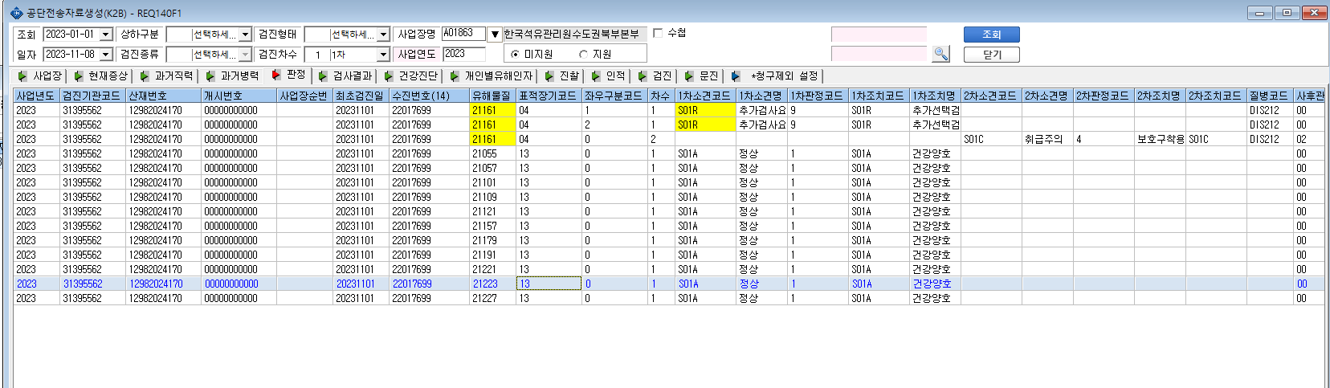1330x388 pixels.
Task: Expand the 검진차수 1차 combo box
Action: click(383, 55)
